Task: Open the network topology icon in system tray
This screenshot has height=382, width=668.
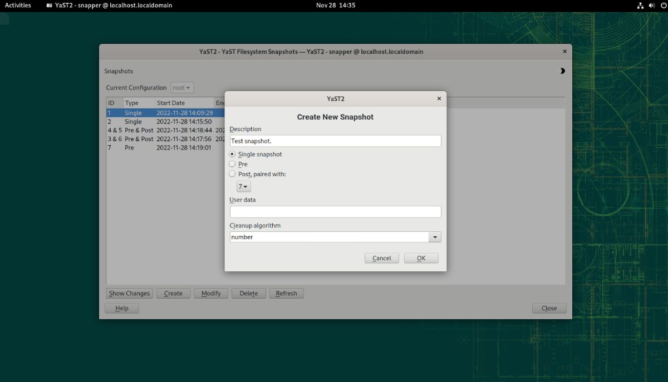Action: click(x=639, y=6)
